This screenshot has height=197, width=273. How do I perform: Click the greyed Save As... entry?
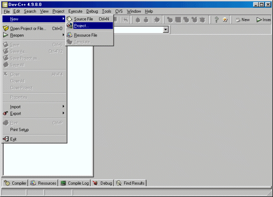coord(34,51)
